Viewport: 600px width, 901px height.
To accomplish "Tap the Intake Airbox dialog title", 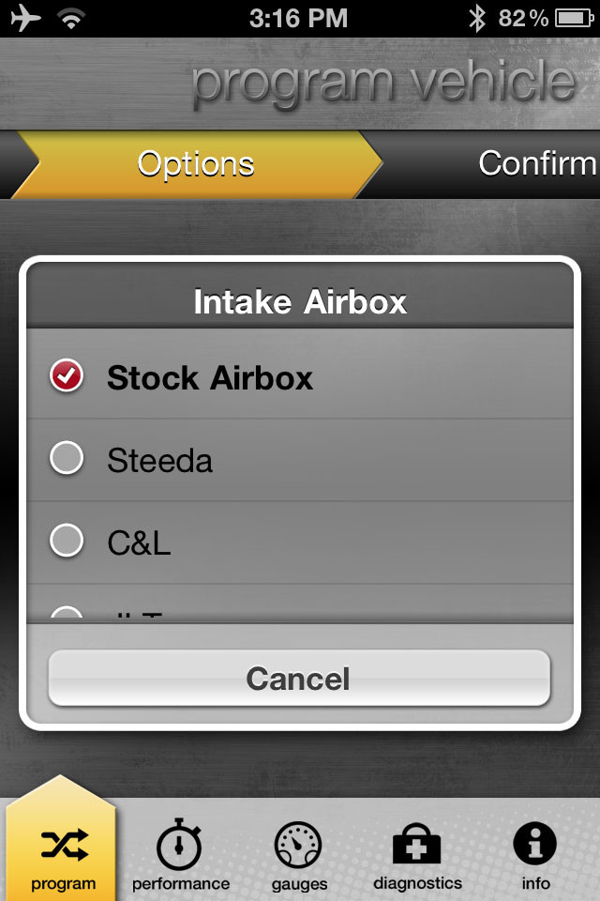I will click(300, 301).
